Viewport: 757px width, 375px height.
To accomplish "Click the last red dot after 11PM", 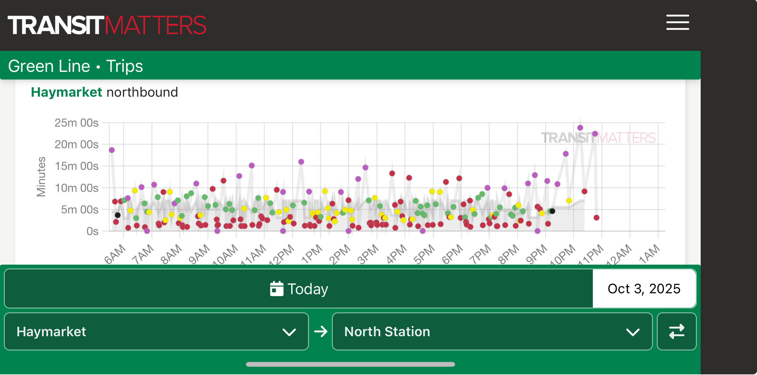I will click(597, 218).
